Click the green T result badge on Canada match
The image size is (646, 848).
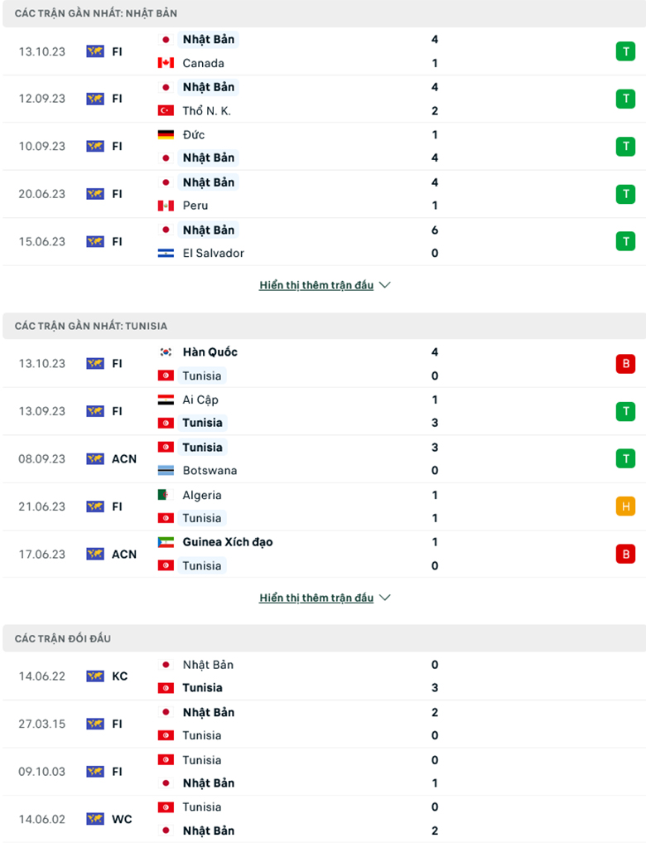pos(626,51)
